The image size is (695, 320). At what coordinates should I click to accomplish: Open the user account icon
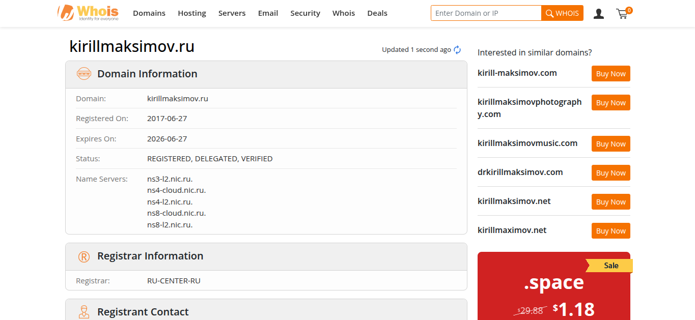tap(599, 14)
